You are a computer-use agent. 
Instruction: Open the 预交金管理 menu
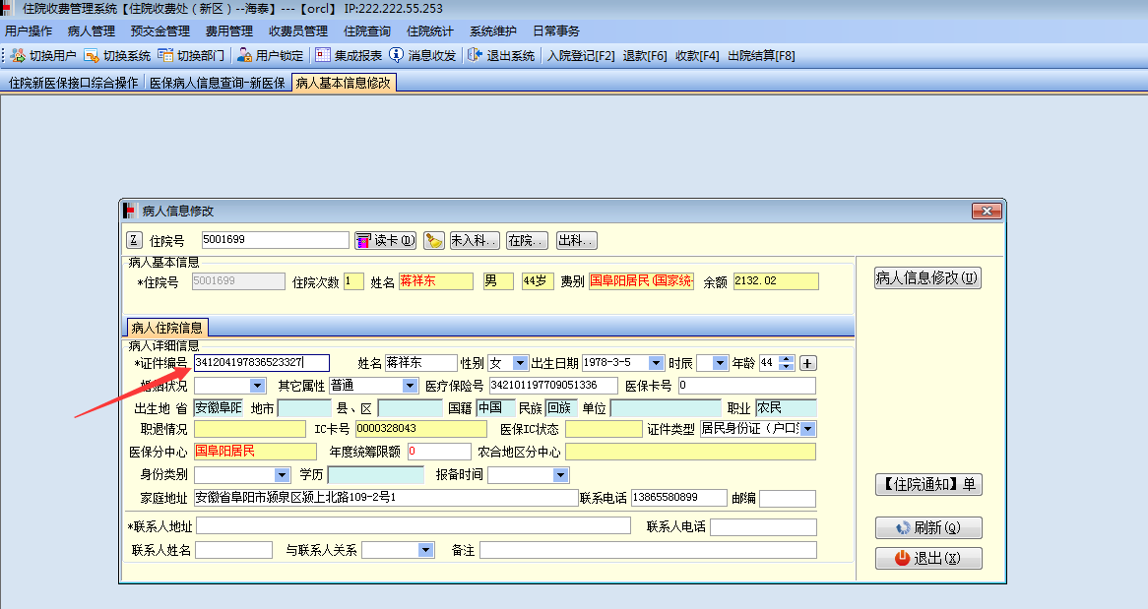tap(160, 31)
